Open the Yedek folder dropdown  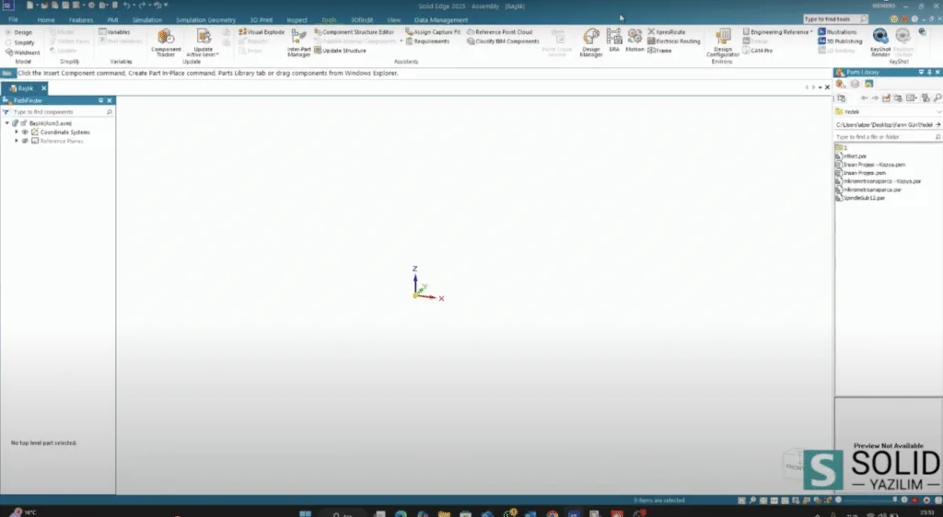pos(938,111)
